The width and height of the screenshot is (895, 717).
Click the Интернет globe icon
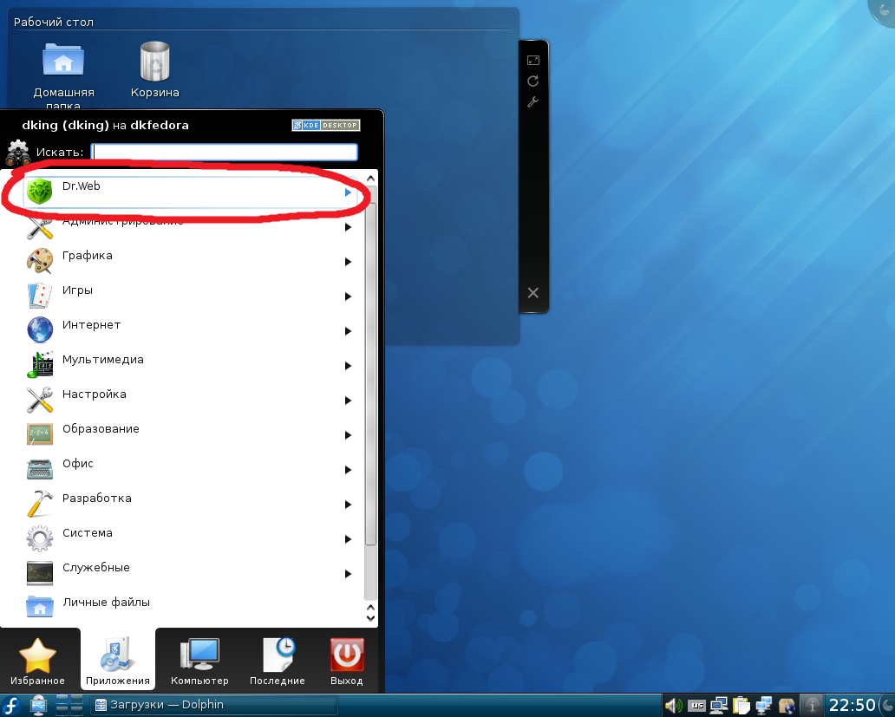click(x=39, y=330)
